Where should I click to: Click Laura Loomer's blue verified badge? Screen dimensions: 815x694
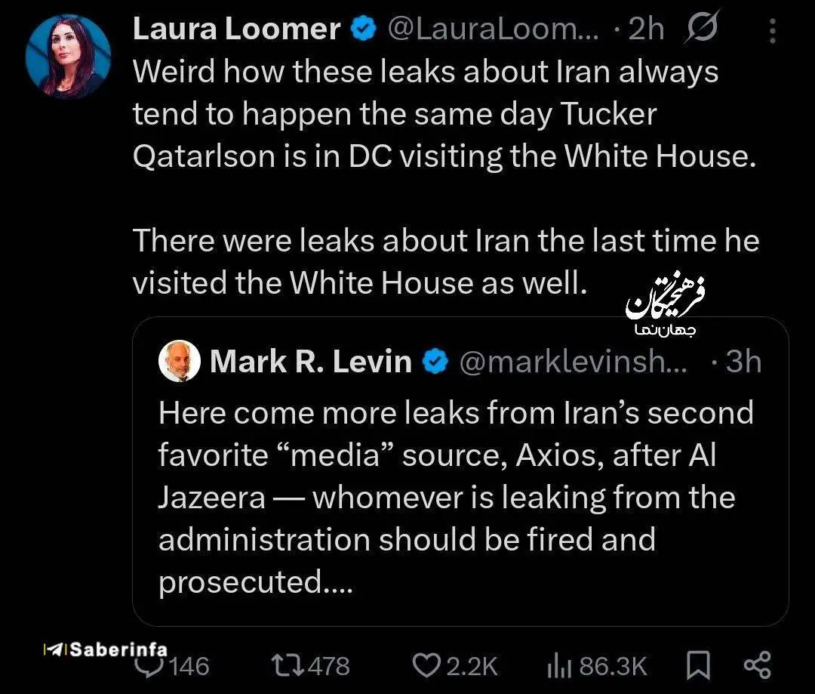365,29
